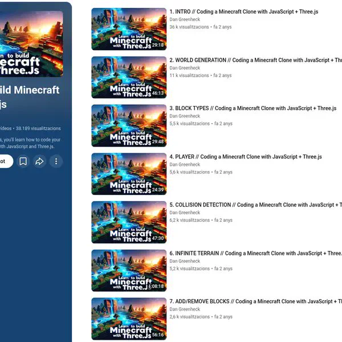
Task: Click '5,6 k visualitzacions' text under video 4
Action: [x=190, y=172]
